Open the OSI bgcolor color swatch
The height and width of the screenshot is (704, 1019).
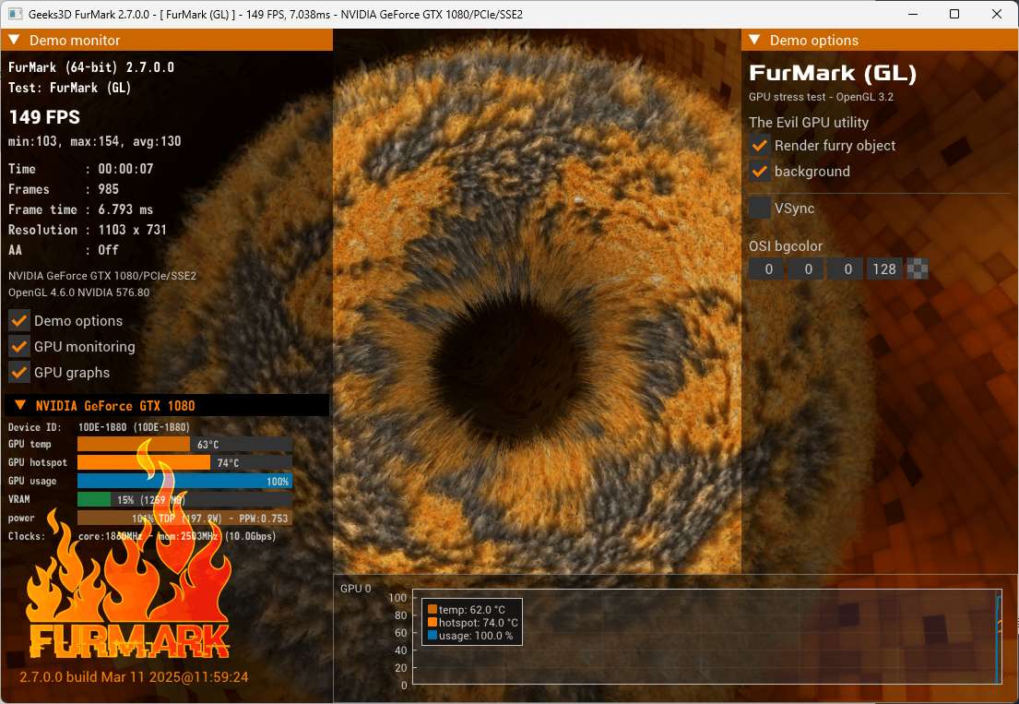click(917, 269)
